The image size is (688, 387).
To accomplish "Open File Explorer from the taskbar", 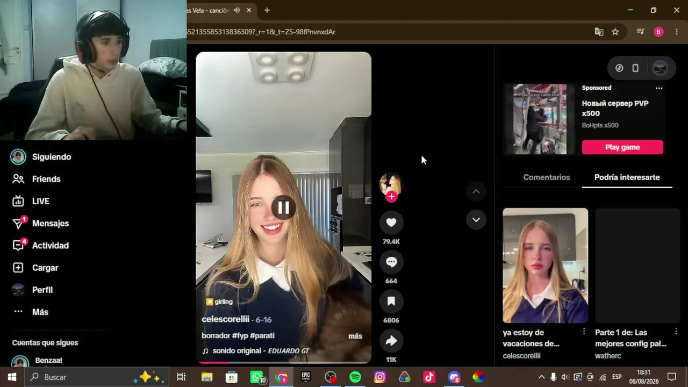I will (x=207, y=377).
